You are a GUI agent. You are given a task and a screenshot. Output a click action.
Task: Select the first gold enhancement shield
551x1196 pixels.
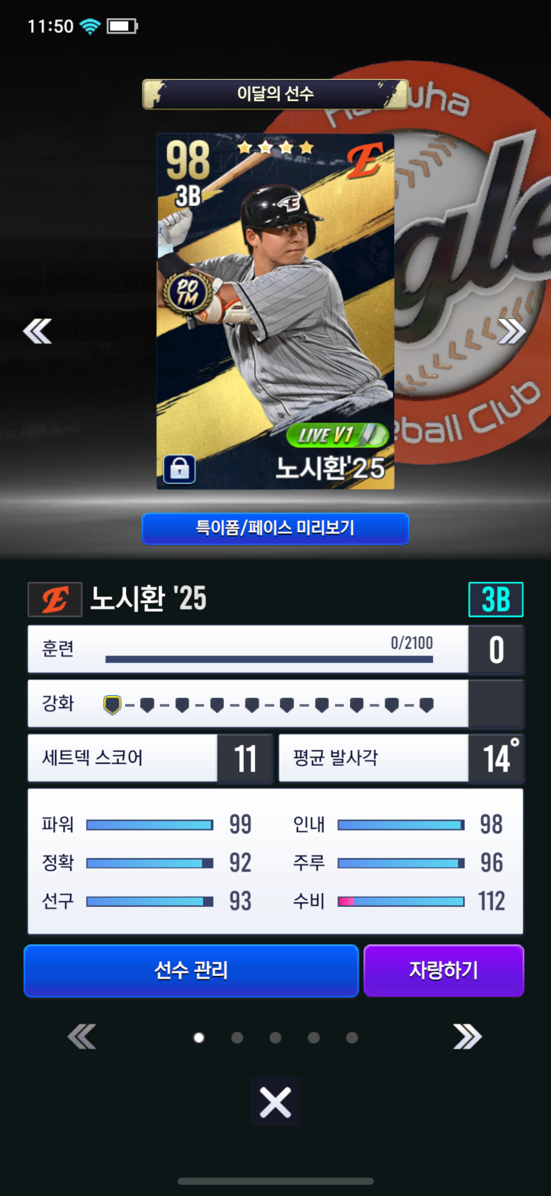pos(112,705)
